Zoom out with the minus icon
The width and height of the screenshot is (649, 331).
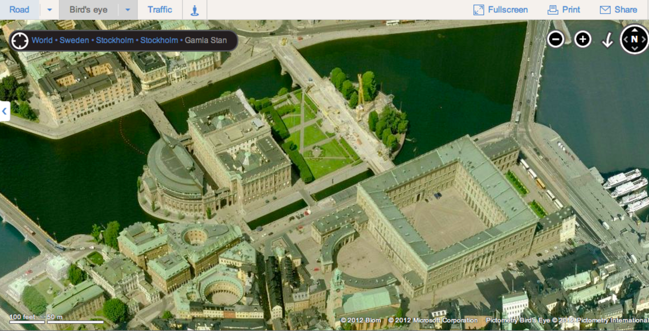click(555, 39)
